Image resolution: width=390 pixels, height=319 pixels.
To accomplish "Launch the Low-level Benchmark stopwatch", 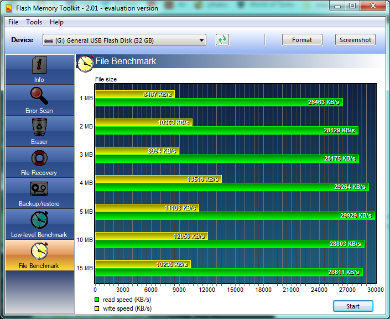I will 39,220.
